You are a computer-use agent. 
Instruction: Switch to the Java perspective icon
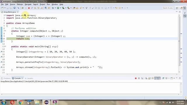[181, 8]
